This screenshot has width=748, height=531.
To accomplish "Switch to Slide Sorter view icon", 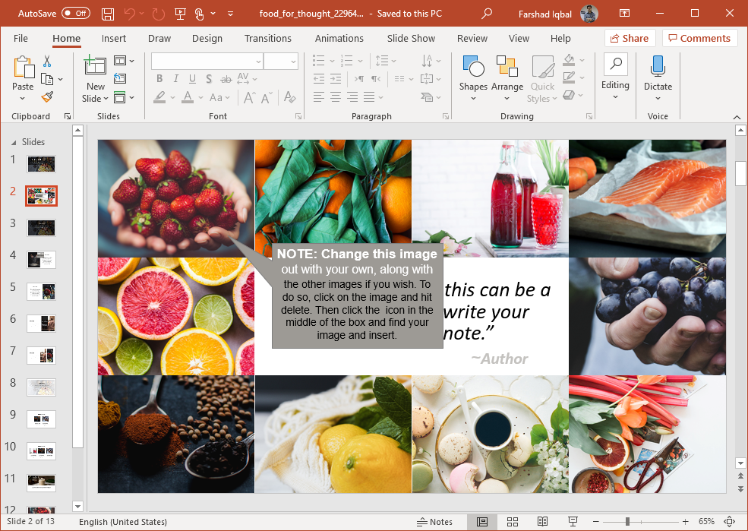I will [x=513, y=521].
